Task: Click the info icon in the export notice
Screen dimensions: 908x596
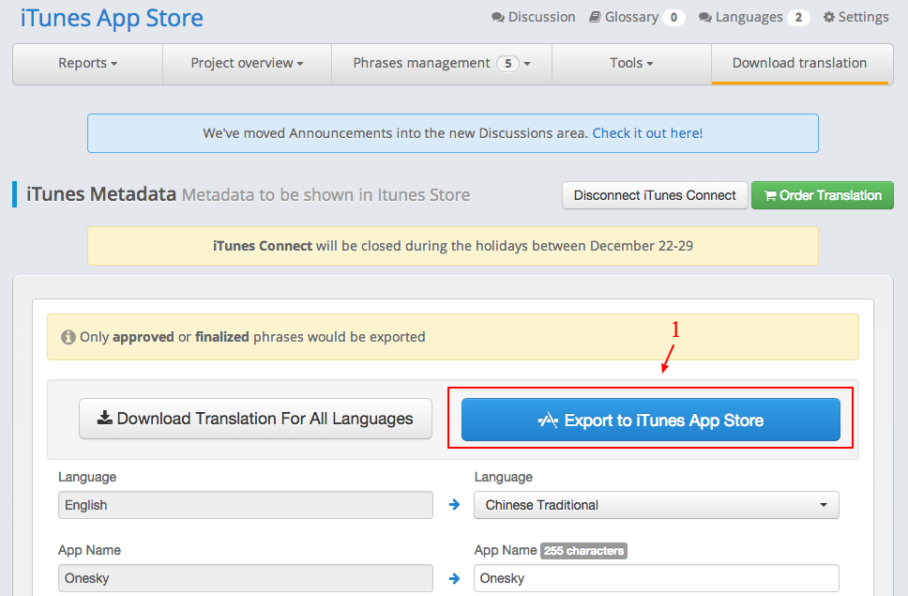Action: pos(68,337)
